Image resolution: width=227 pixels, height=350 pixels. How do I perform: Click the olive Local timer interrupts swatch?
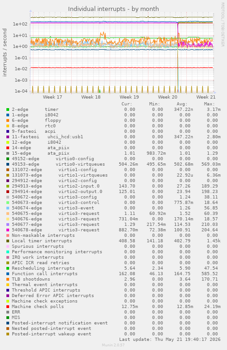click(x=8, y=241)
